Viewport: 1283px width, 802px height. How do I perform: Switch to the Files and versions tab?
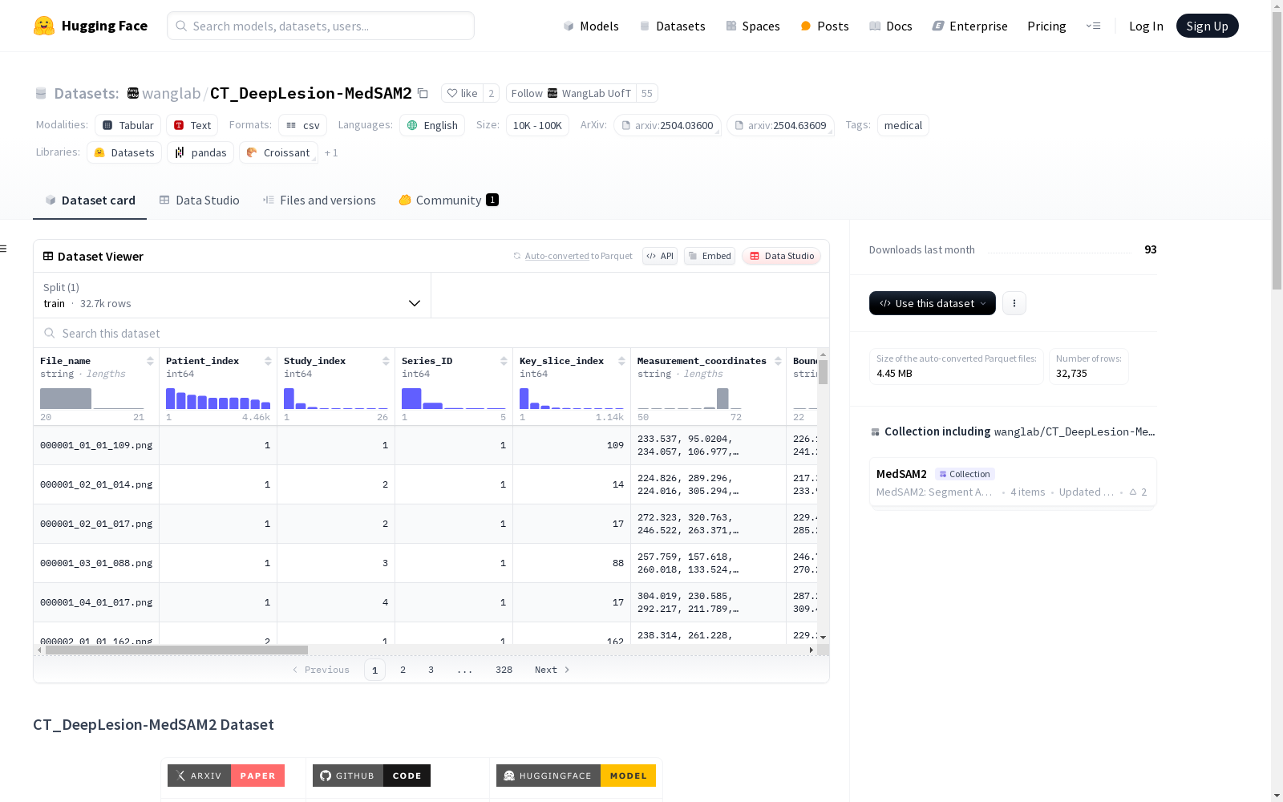(319, 200)
